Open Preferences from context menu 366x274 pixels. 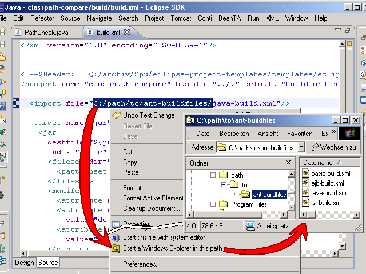141,264
